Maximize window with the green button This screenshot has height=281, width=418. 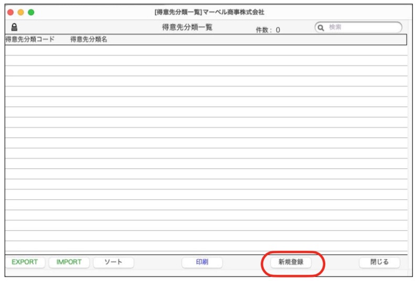(x=31, y=12)
